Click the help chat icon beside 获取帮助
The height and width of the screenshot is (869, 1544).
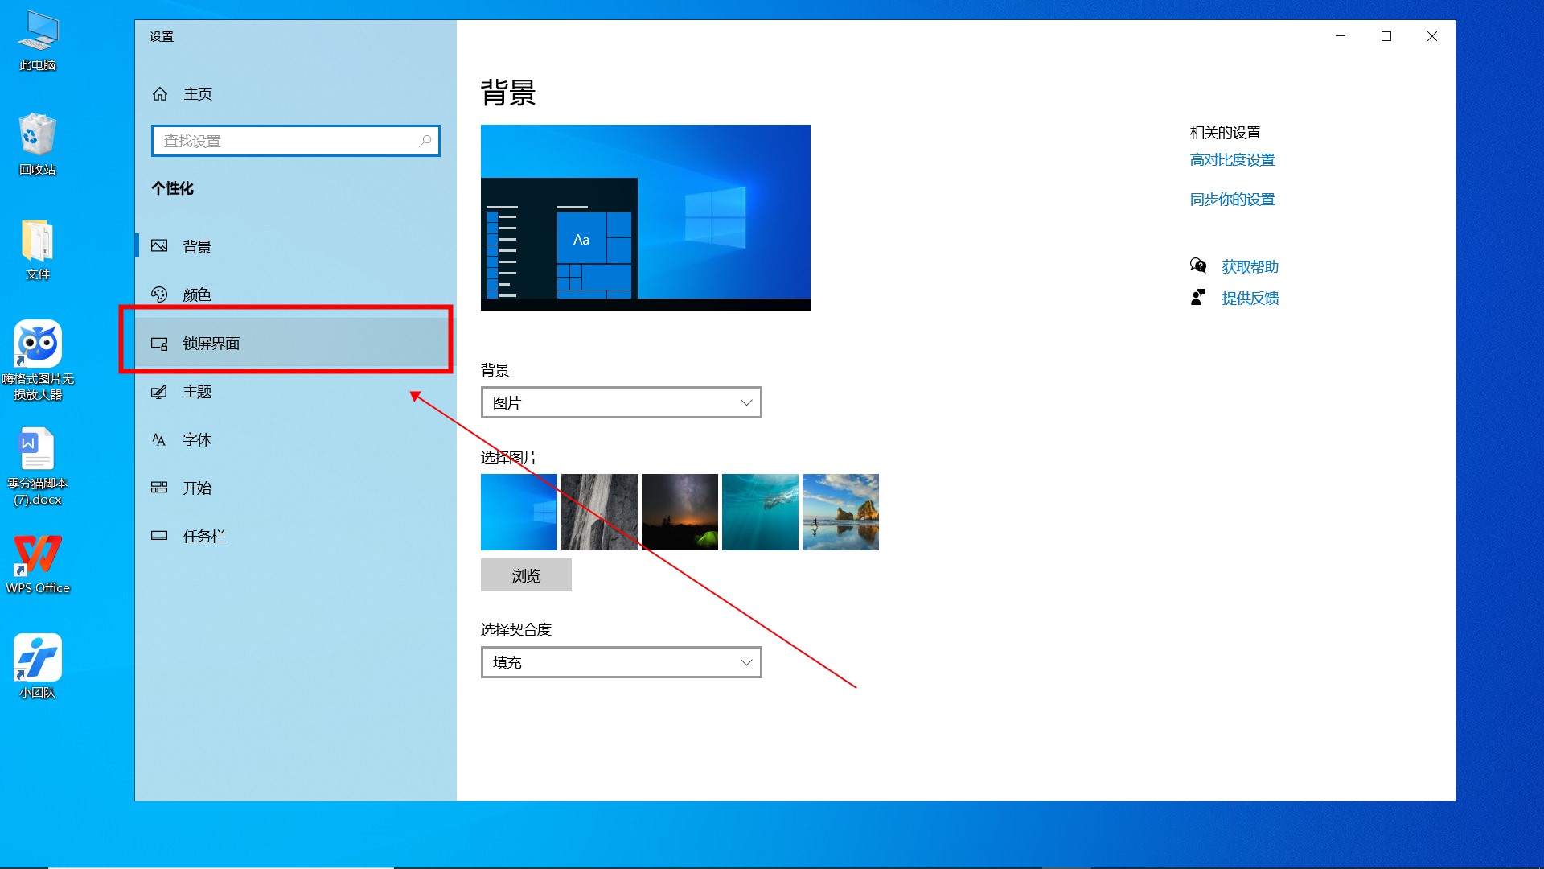(1198, 266)
